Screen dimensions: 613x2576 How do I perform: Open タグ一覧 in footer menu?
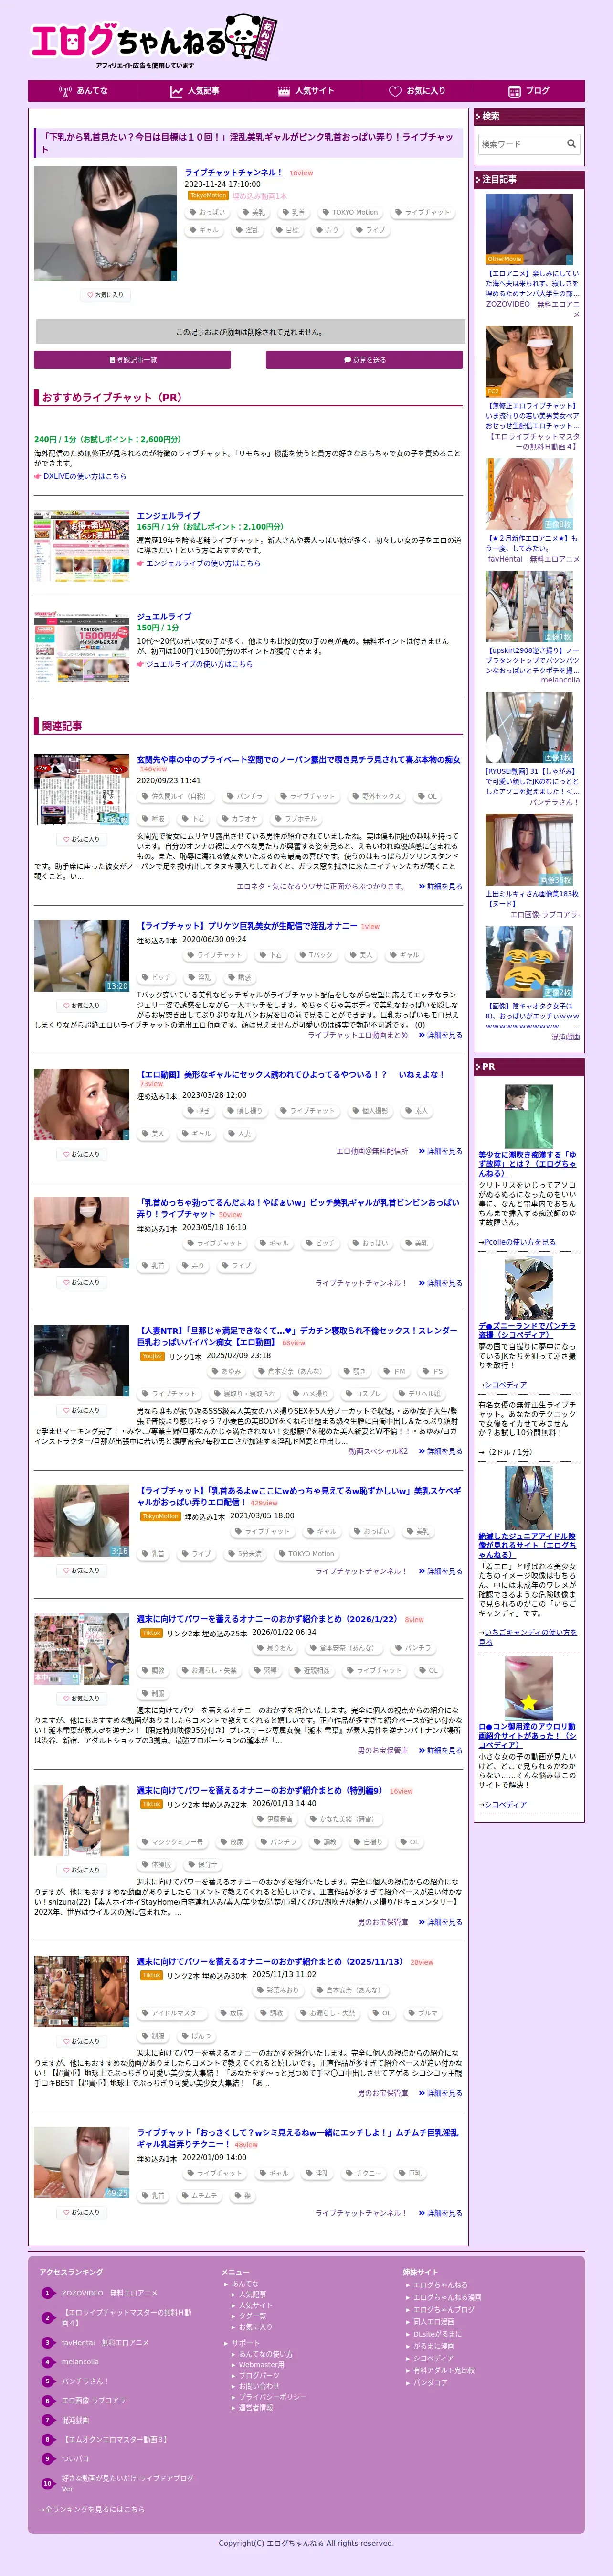point(252,2316)
